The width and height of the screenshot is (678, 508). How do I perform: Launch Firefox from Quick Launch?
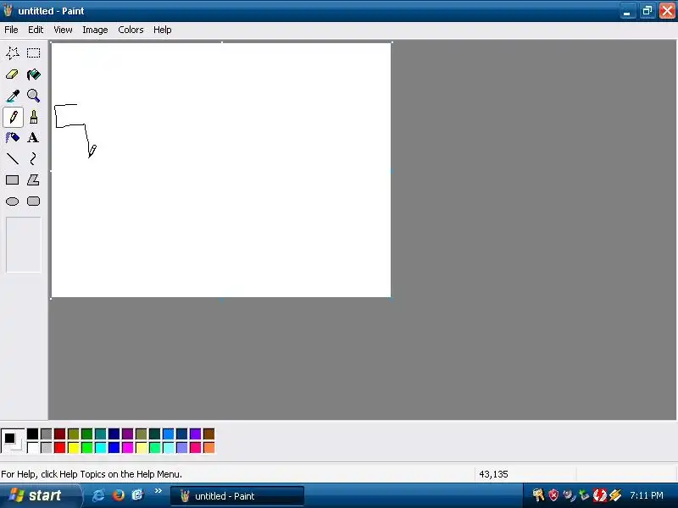point(118,495)
